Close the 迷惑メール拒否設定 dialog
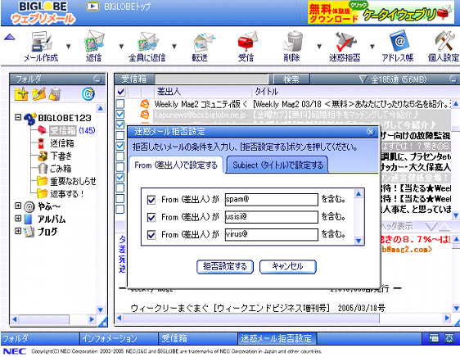Image resolution: width=460 pixels, height=357 pixels. click(x=371, y=132)
